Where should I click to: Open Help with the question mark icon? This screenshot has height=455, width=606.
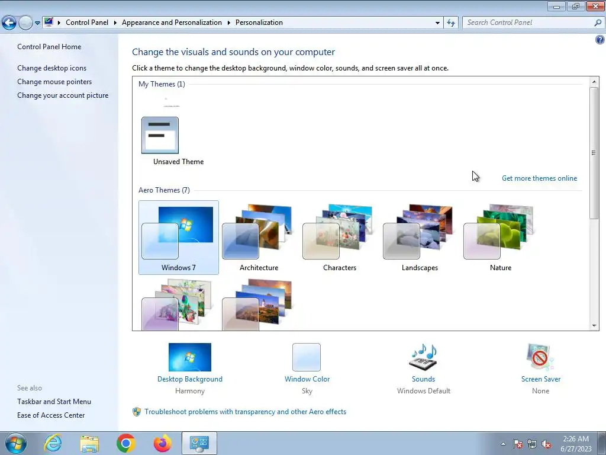tap(600, 40)
